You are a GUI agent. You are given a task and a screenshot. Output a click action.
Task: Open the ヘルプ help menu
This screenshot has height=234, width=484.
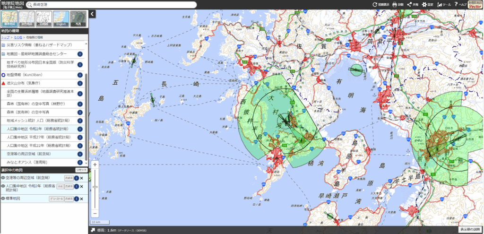(460, 5)
